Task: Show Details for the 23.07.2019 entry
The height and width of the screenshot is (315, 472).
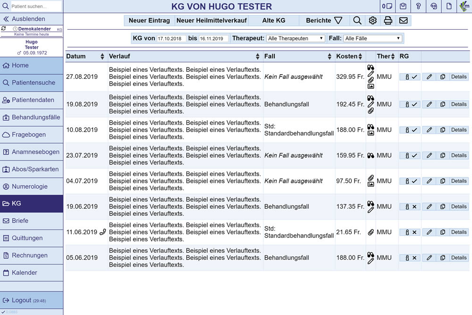Action: click(458, 155)
